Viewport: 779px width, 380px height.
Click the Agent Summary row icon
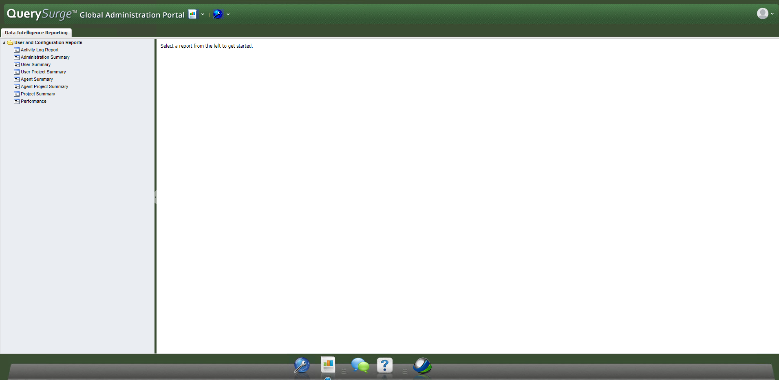tap(17, 79)
